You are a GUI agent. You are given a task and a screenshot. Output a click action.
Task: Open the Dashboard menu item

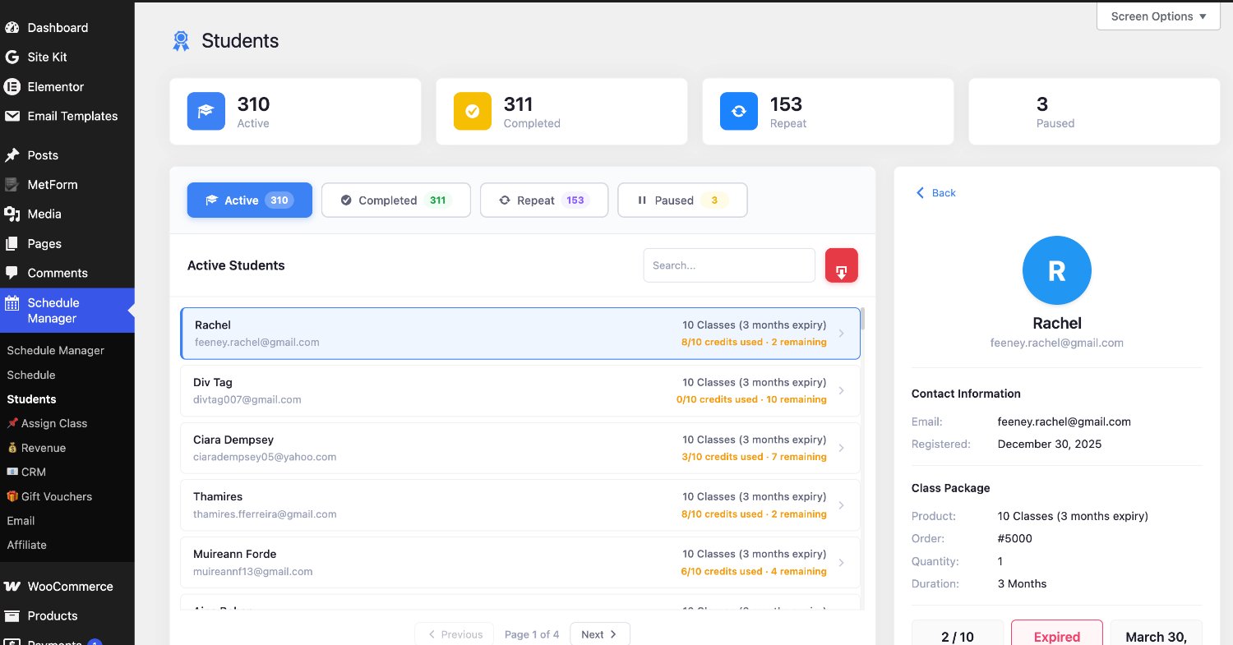67,27
